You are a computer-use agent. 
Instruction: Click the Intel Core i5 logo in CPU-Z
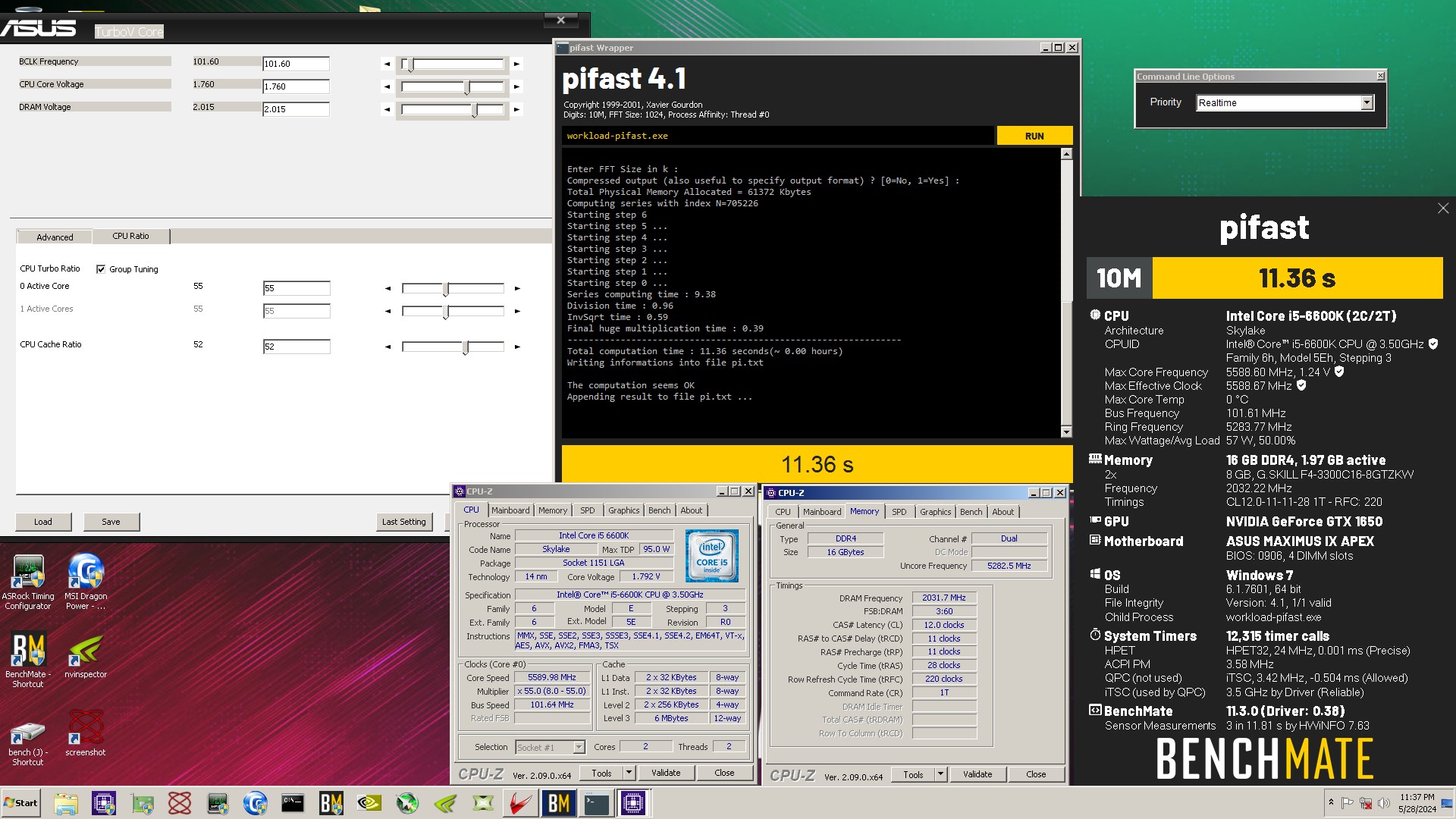[x=711, y=556]
